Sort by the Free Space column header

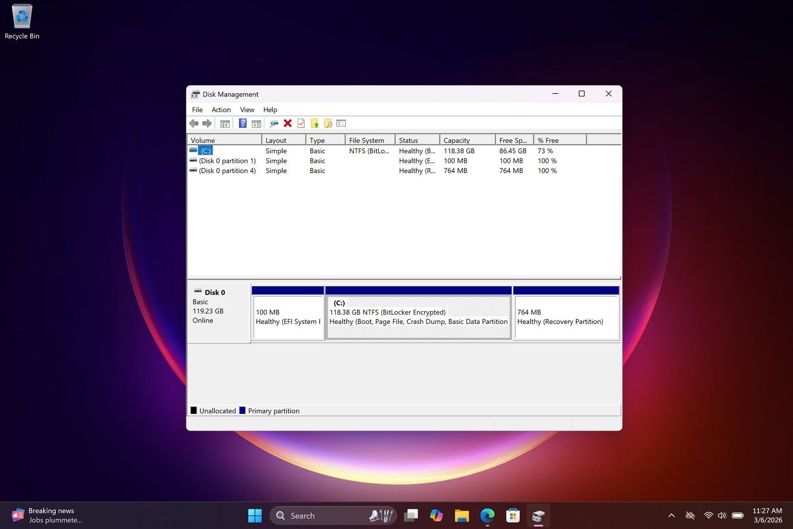pos(514,140)
